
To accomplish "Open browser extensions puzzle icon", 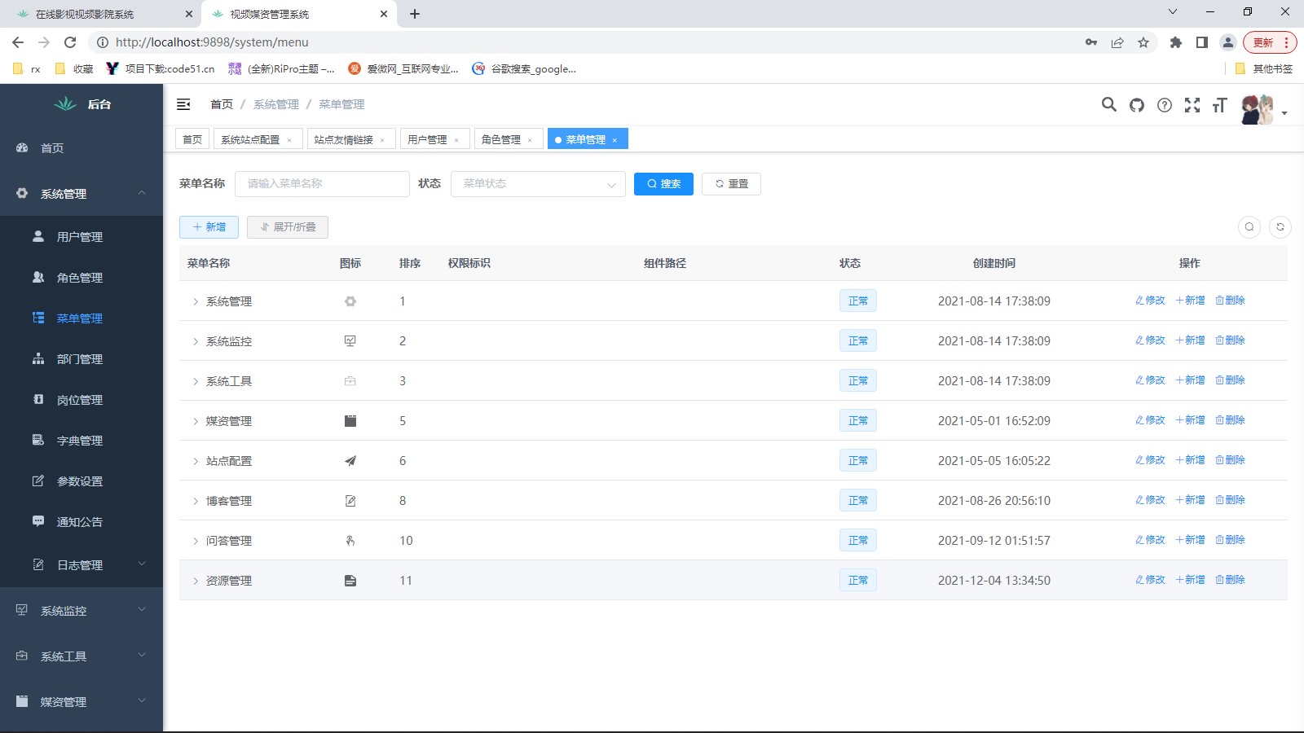I will click(x=1175, y=42).
